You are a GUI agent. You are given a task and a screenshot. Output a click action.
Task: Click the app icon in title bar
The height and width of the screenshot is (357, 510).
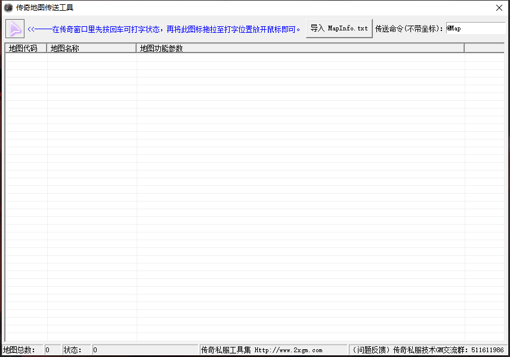pyautogui.click(x=8, y=8)
